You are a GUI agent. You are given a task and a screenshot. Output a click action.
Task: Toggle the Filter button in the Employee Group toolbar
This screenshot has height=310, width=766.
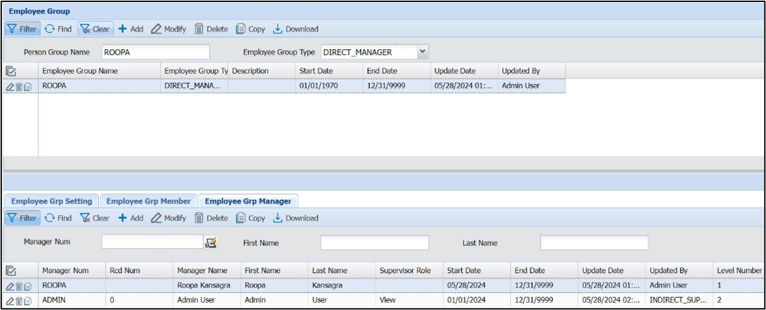(22, 29)
